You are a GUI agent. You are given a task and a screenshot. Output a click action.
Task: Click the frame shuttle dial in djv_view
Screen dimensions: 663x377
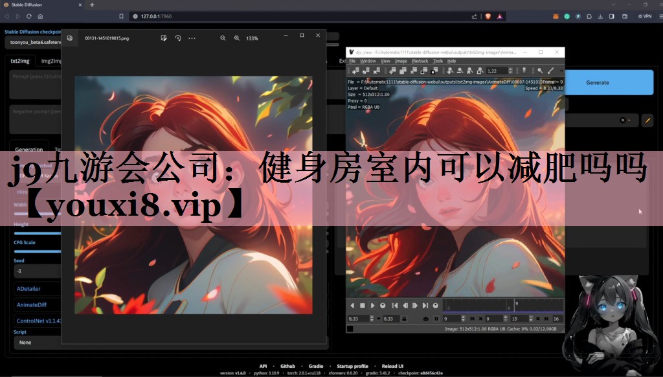(x=436, y=306)
